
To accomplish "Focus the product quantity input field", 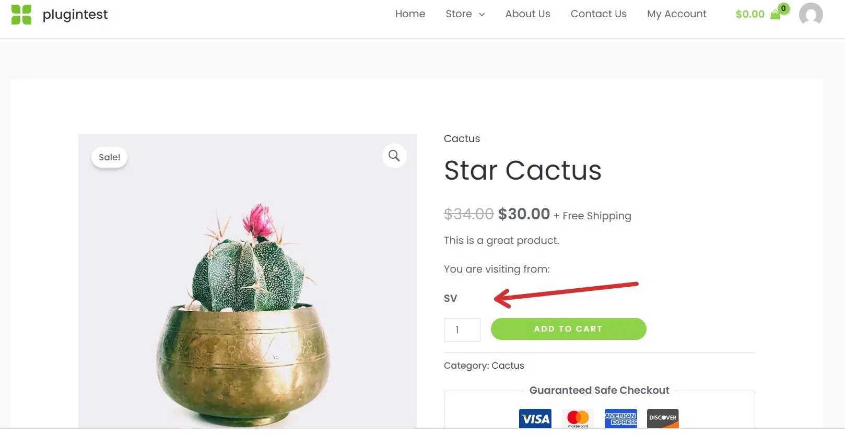I will pos(462,330).
